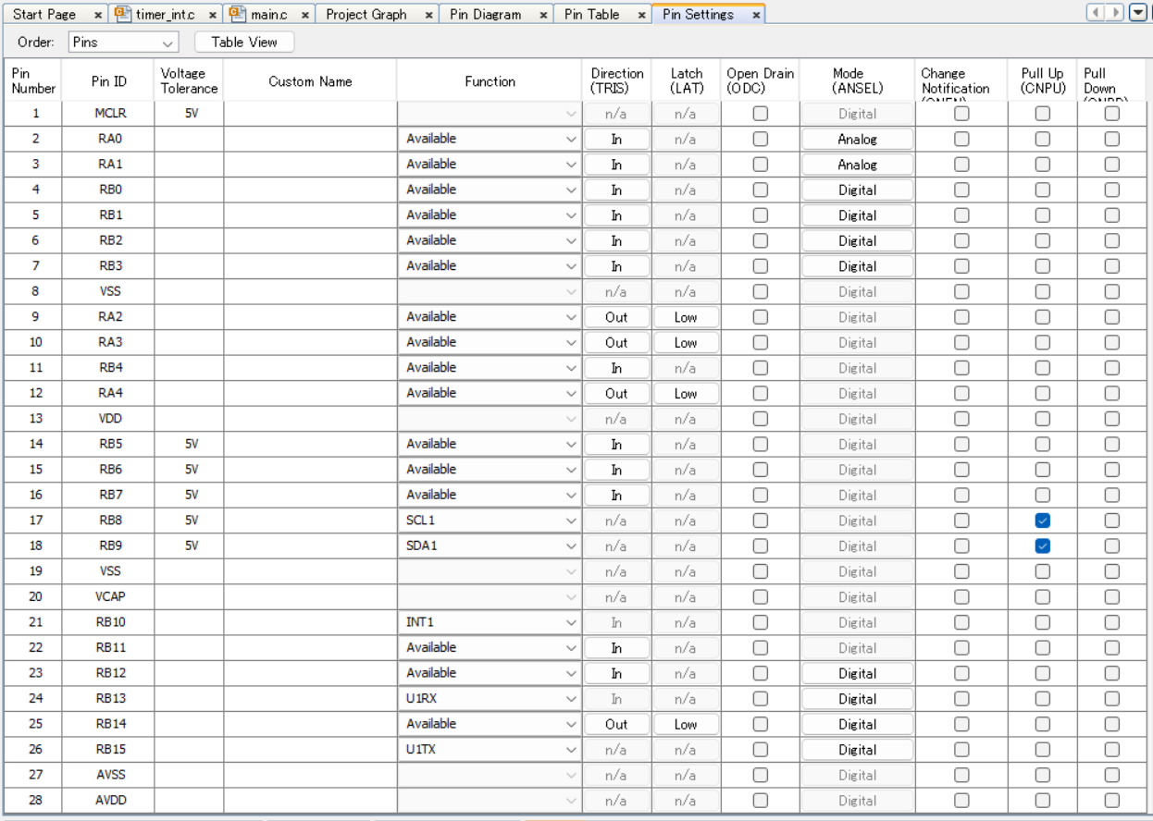Open the Order drop-down set to Pins
This screenshot has height=821, width=1153.
[x=123, y=43]
